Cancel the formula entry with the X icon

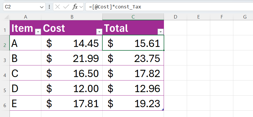click(x=58, y=7)
